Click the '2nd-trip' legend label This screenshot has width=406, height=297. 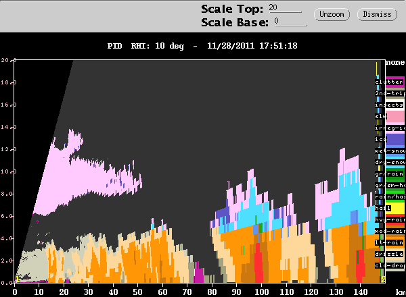390,93
